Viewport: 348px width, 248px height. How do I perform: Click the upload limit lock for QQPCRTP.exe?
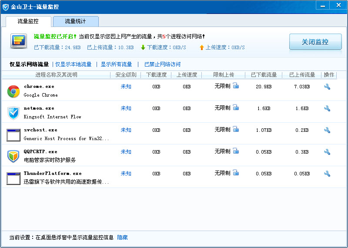(x=236, y=151)
